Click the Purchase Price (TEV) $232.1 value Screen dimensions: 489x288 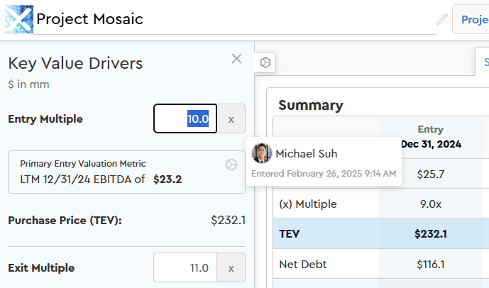coord(228,221)
